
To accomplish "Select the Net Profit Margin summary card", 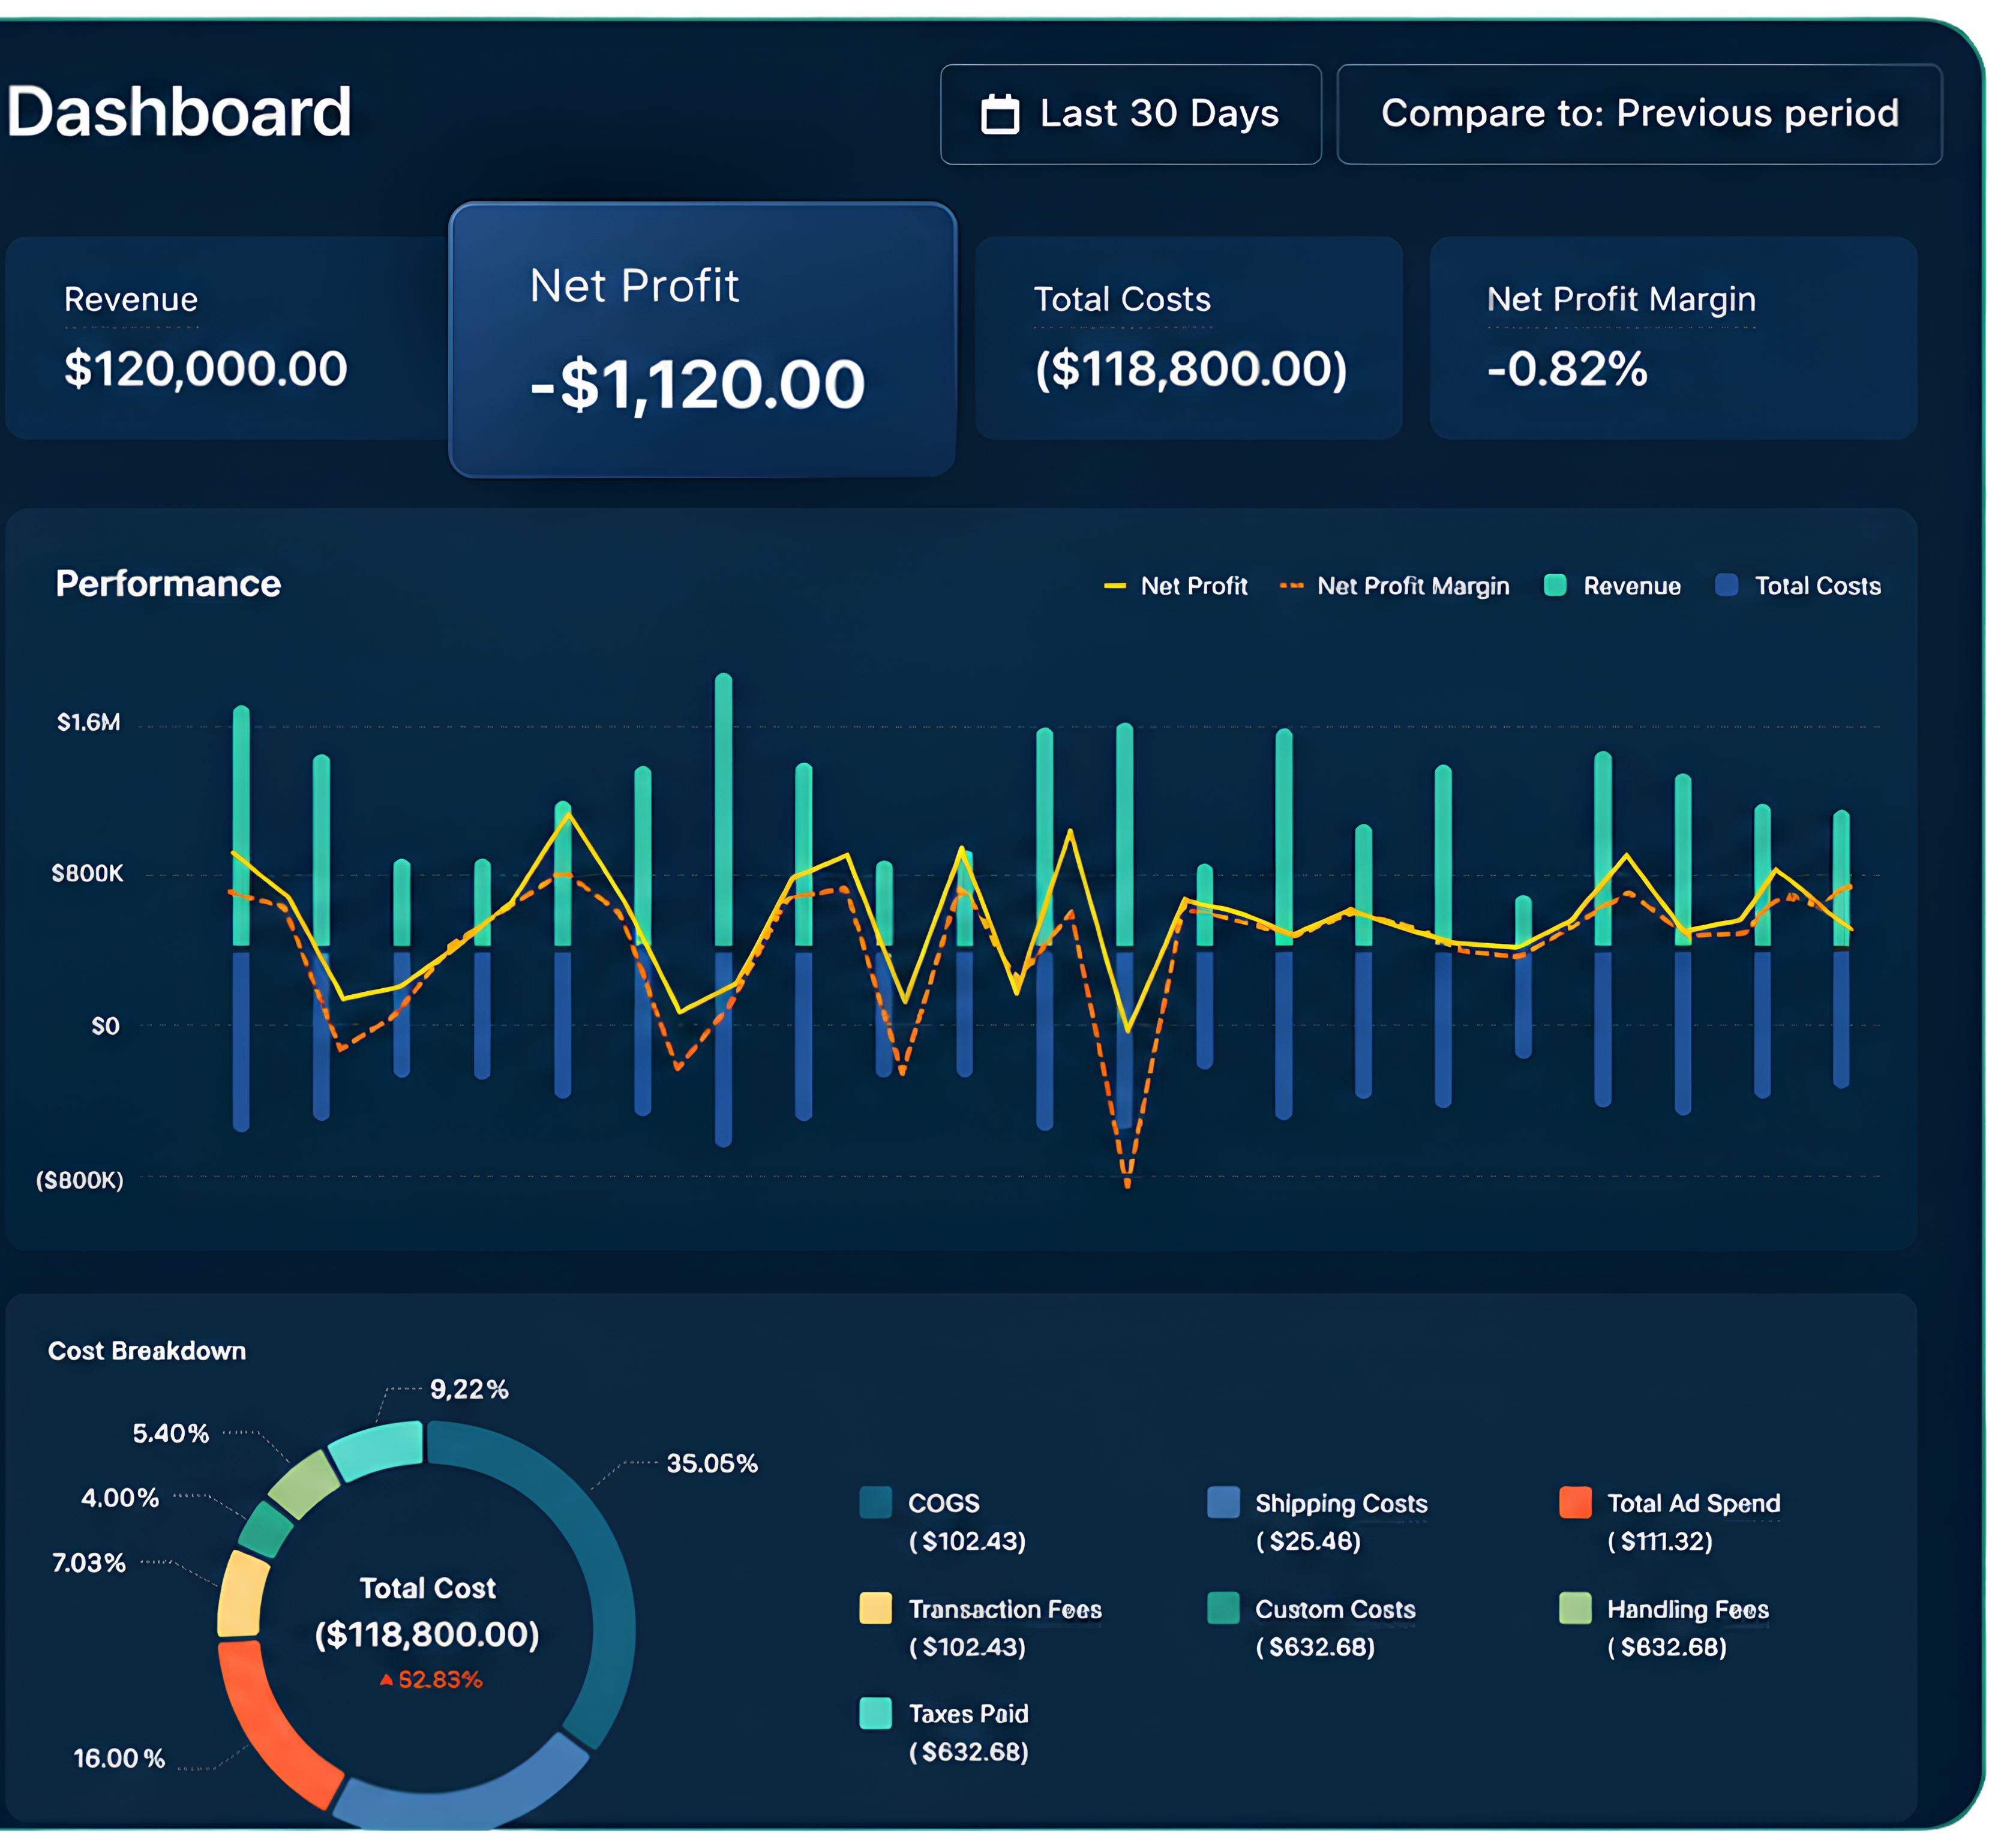I will (1673, 338).
